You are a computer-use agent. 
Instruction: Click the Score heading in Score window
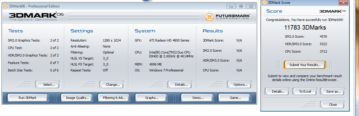coord(274,11)
